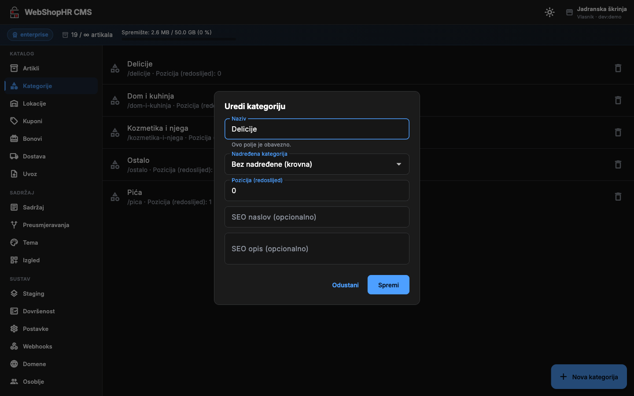Open Postavke settings page

51,329
